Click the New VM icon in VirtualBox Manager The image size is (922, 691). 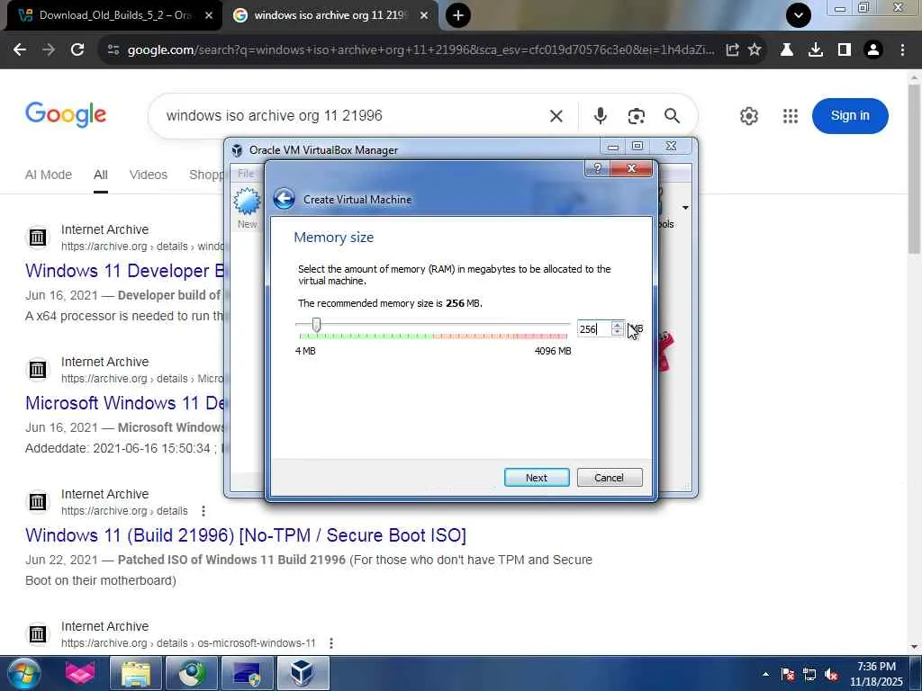pyautogui.click(x=247, y=208)
